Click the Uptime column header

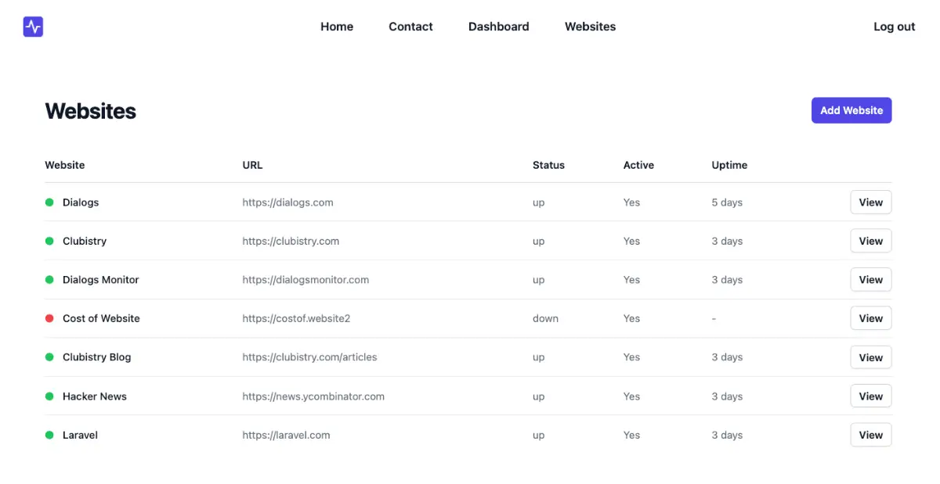(729, 165)
